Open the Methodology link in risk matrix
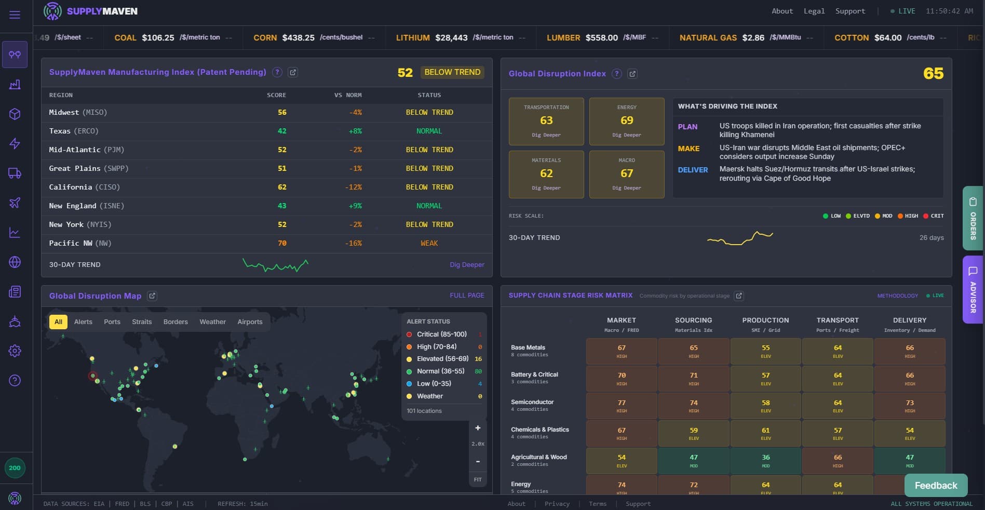 point(897,296)
